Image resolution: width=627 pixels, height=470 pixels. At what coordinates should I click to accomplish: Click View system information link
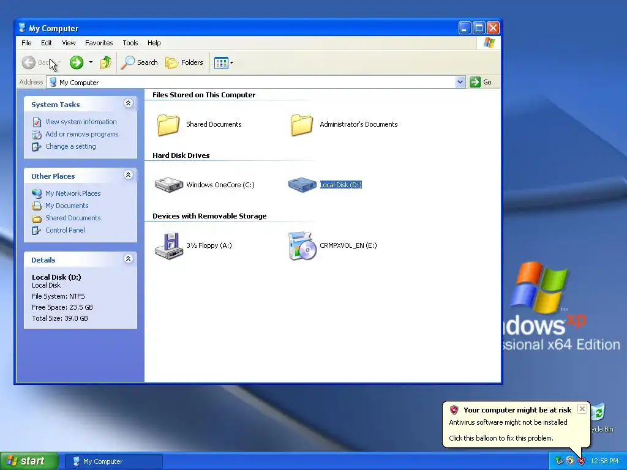pos(81,122)
